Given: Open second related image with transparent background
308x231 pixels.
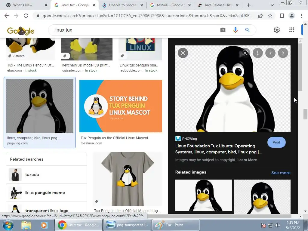Looking at the screenshot, I should coord(262,197).
